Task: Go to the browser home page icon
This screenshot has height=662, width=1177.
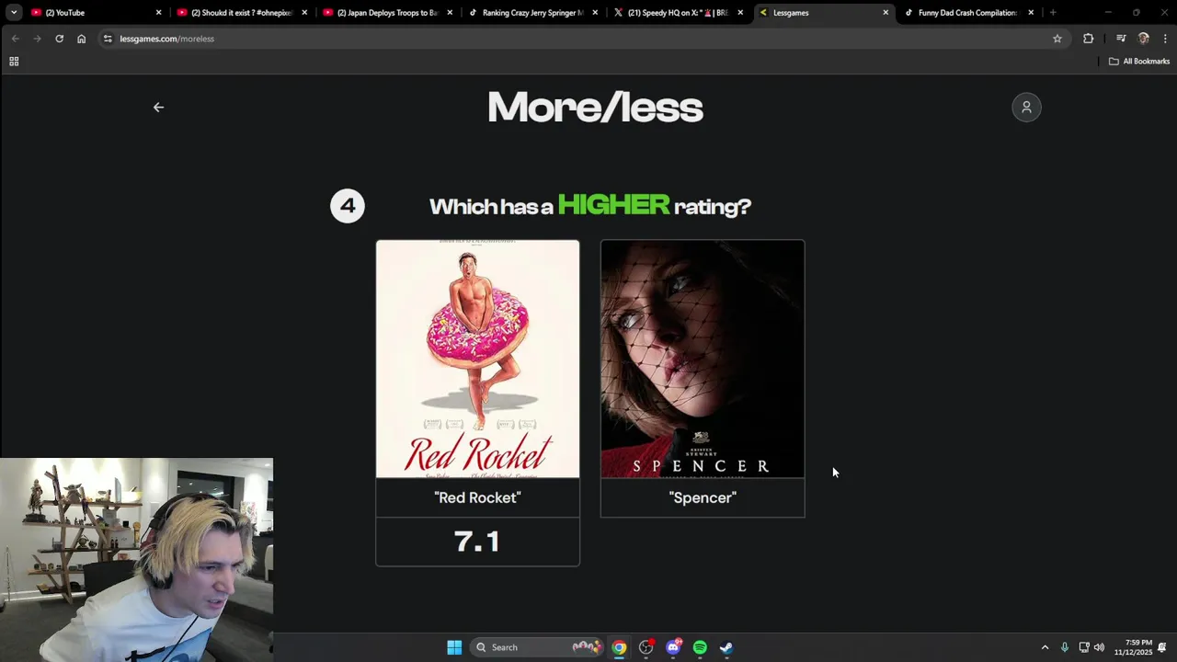Action: (x=82, y=39)
